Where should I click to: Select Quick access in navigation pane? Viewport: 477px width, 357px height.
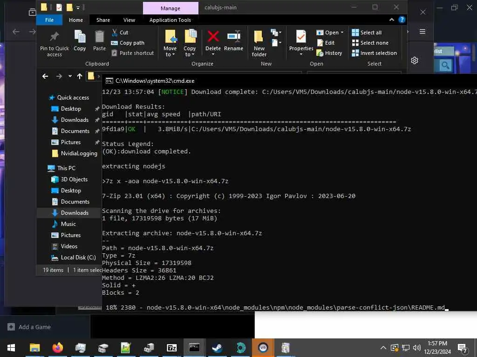pyautogui.click(x=69, y=98)
